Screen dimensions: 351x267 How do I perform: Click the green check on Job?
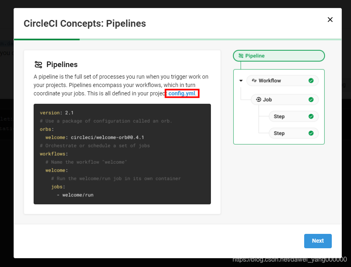(x=311, y=99)
